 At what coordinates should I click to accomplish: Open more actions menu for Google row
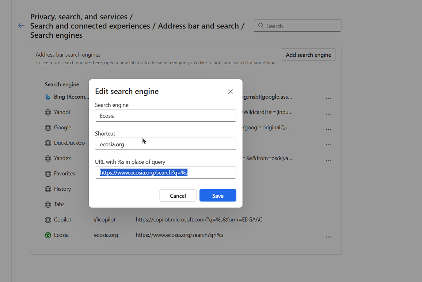(328, 129)
